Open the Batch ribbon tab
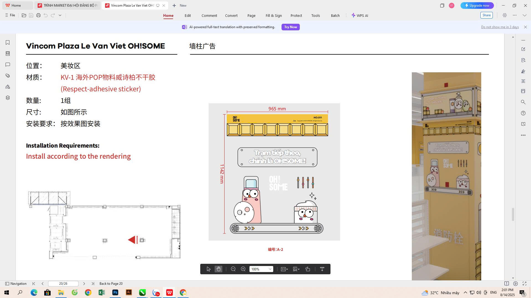 335,16
